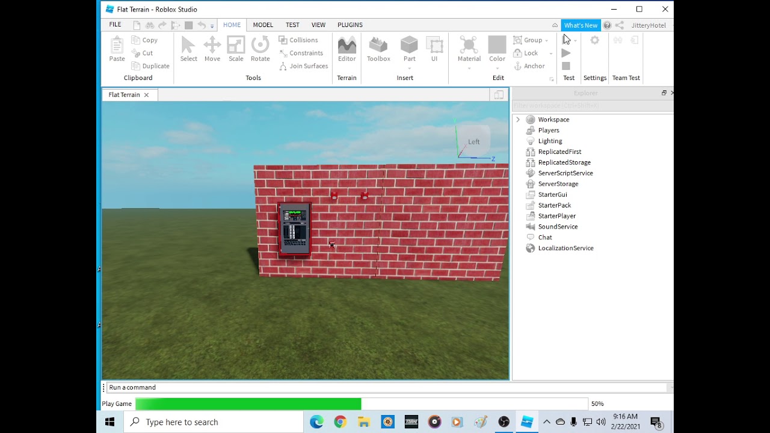Click the Filter workspace search field
The image size is (770, 433).
coord(593,106)
